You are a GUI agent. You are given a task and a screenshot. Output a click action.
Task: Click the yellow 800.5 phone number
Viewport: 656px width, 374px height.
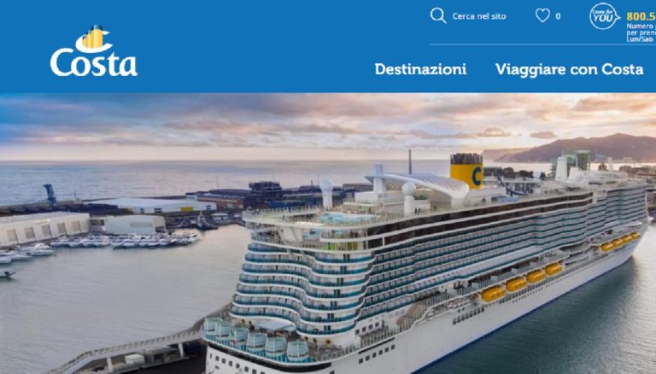click(x=641, y=16)
